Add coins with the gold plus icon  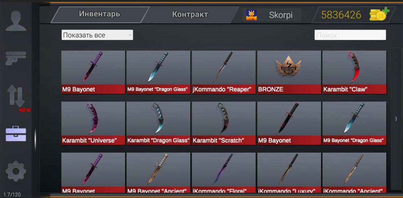379,15
